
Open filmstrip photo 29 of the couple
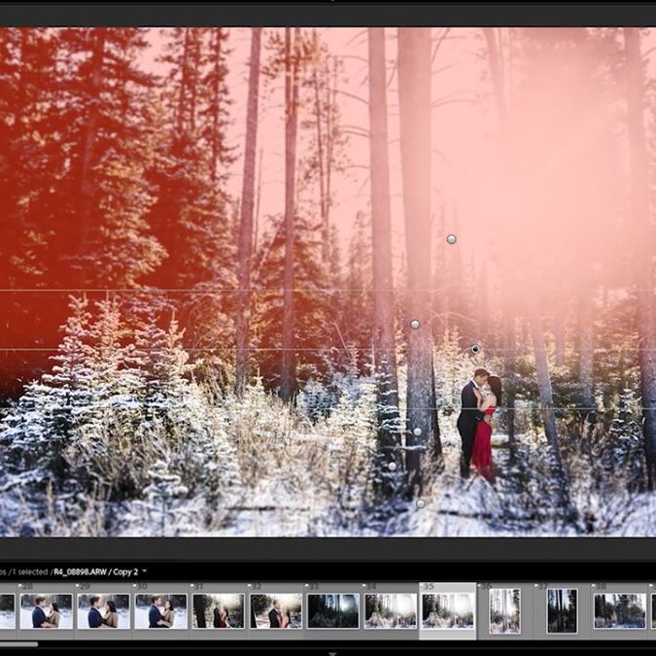[x=102, y=611]
